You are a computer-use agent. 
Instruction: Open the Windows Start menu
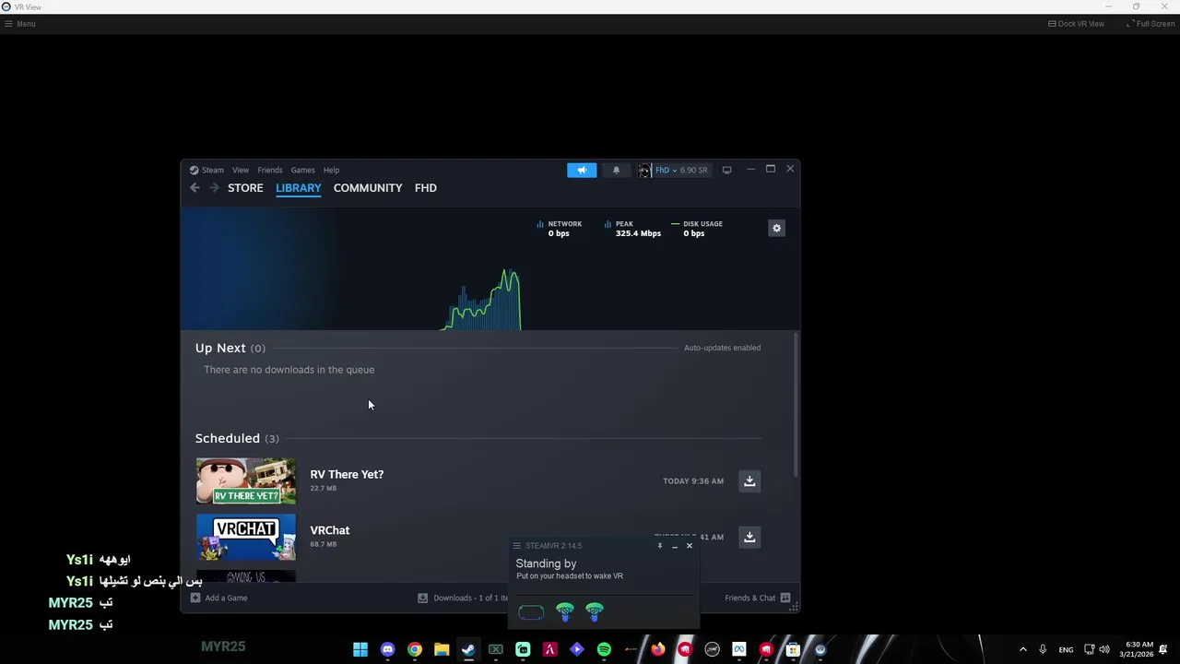[x=360, y=649]
